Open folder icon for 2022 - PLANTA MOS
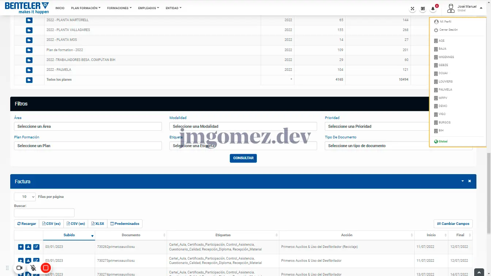 pyautogui.click(x=29, y=40)
